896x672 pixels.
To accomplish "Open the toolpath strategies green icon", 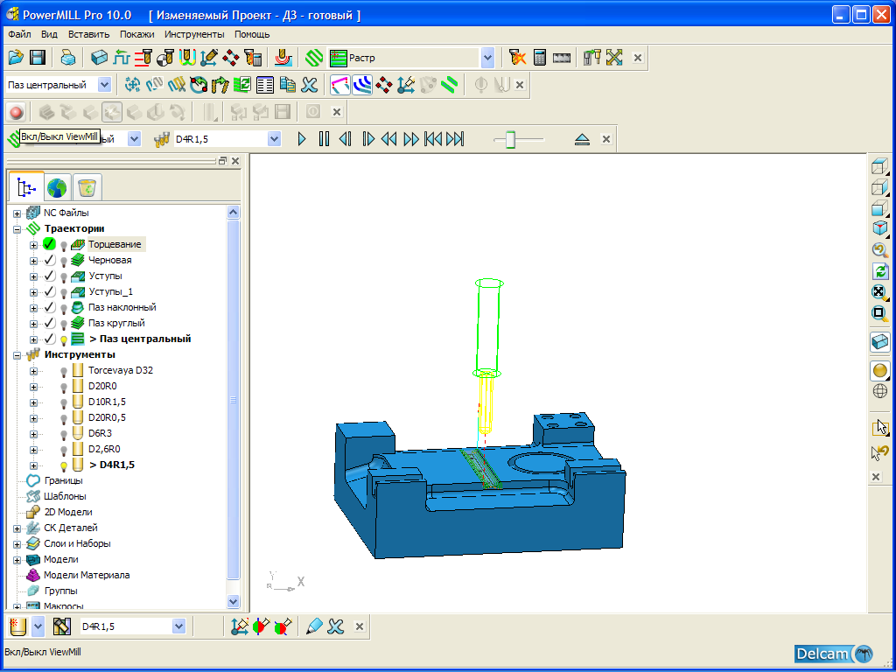I will [314, 57].
